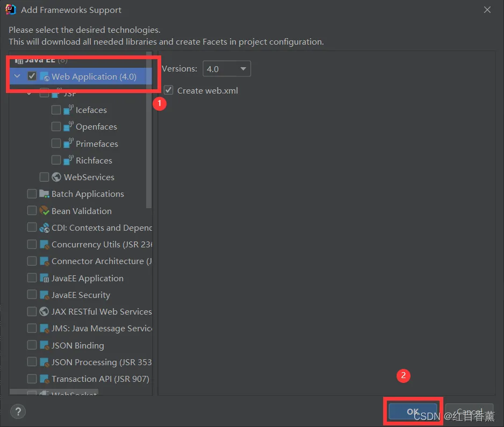This screenshot has width=504, height=427.
Task: Check the Connector Architecture checkbox
Action: click(x=32, y=261)
